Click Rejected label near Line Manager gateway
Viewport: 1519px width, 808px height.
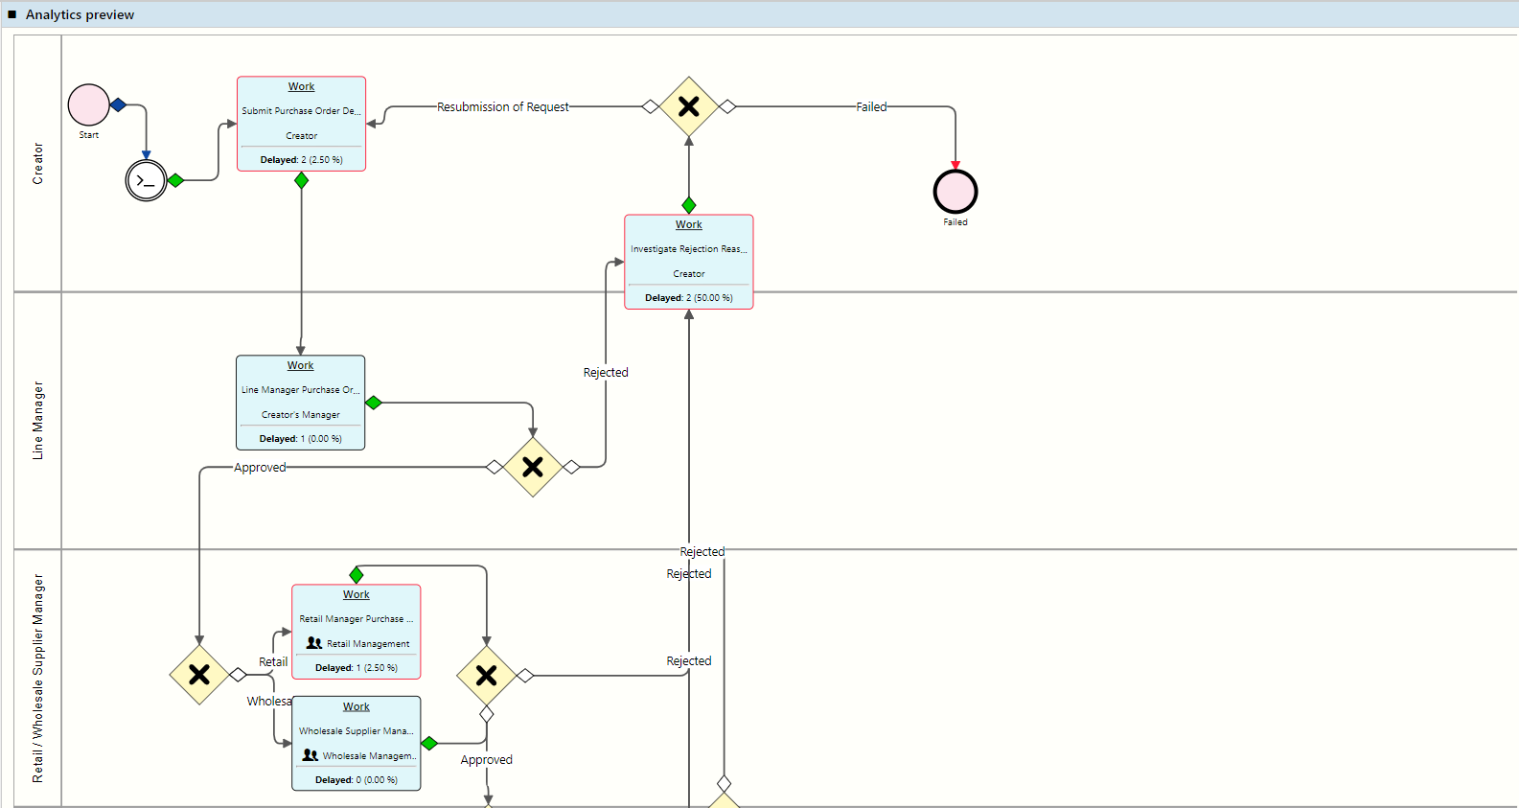click(x=606, y=372)
